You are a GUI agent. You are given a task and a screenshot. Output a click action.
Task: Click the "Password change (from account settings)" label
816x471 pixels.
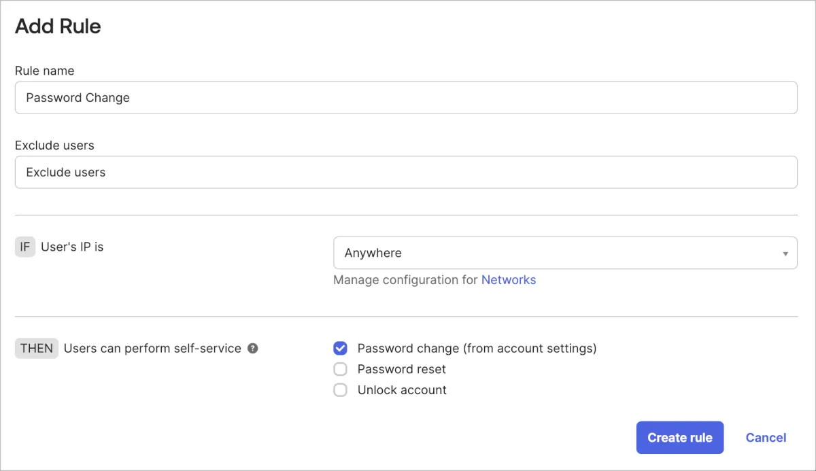477,349
